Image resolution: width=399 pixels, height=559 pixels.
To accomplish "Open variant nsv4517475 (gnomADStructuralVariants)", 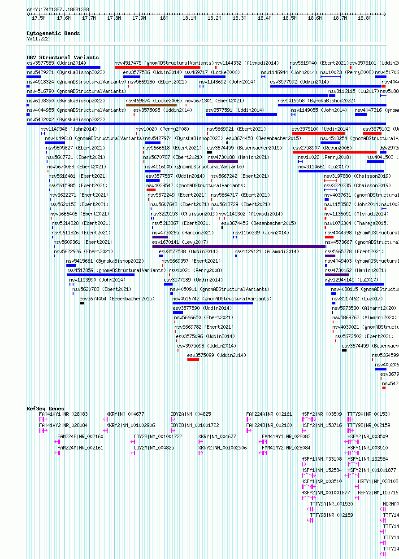I will [x=164, y=63].
